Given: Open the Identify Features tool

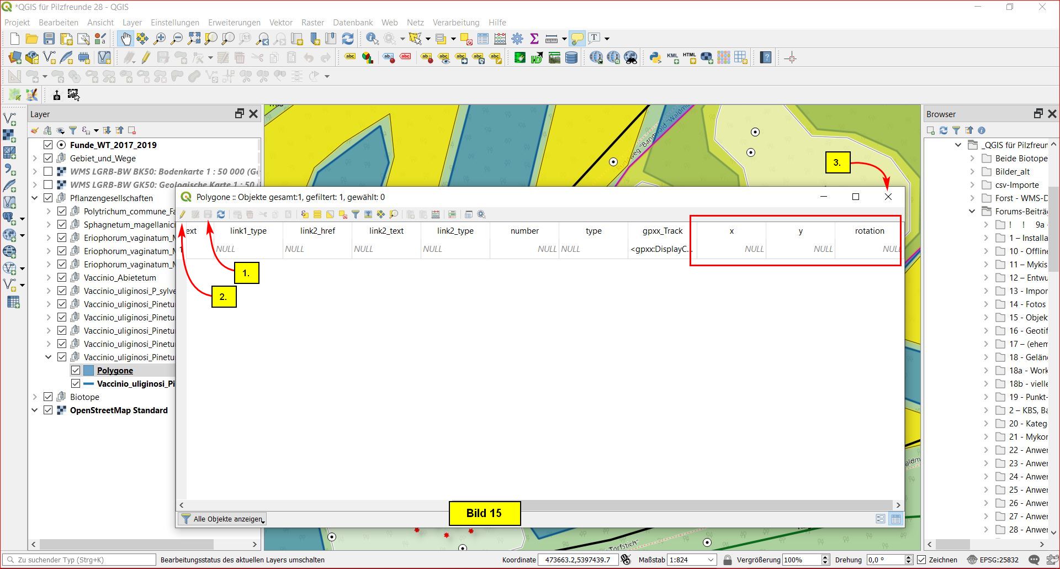Looking at the screenshot, I should click(372, 39).
